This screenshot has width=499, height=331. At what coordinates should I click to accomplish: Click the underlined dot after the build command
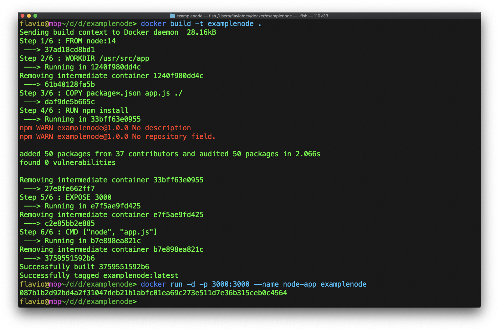coord(260,24)
